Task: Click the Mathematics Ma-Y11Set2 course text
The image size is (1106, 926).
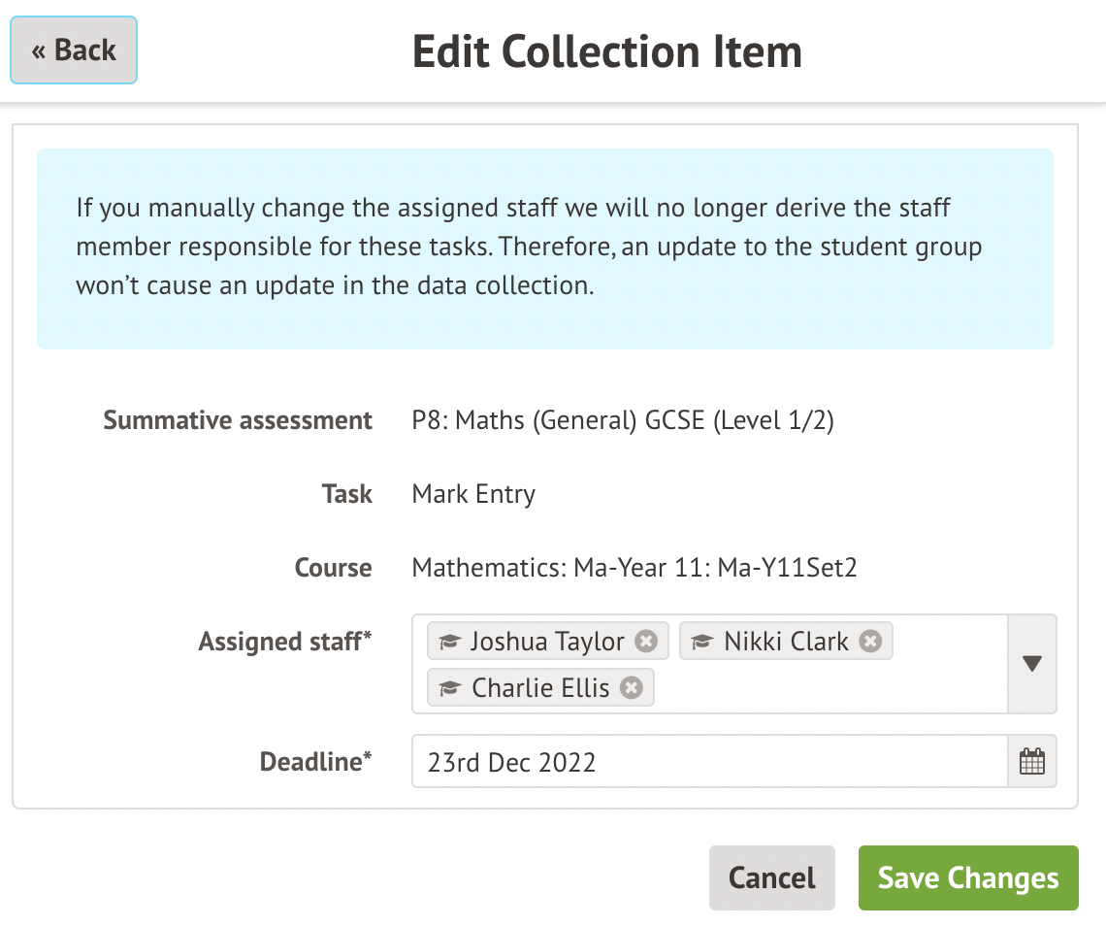Action: [x=634, y=568]
